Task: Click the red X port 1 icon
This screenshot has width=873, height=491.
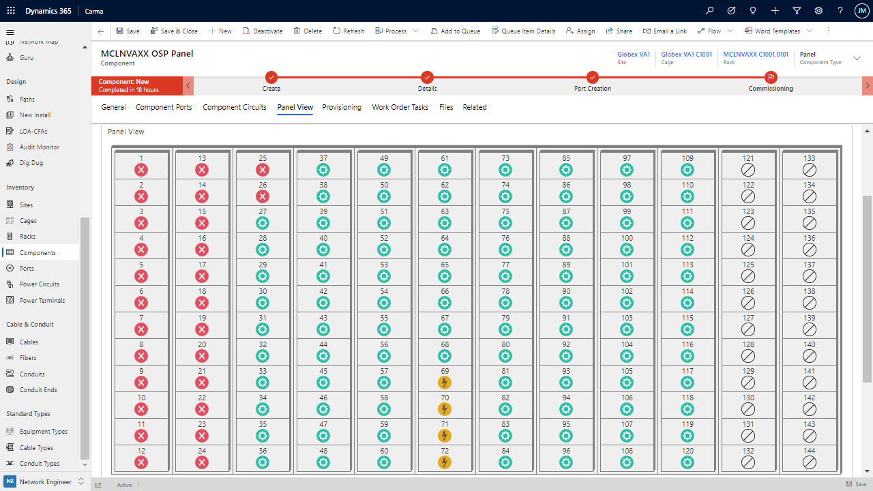Action: coord(141,170)
